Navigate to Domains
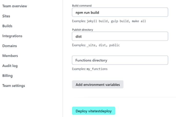Screen dimensions: 176x117 point(10,46)
